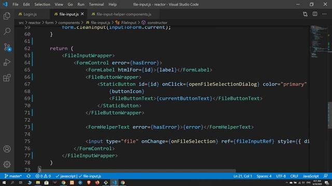The image size is (332, 186).
Task: Open Run and Debug view
Action: coord(7,63)
